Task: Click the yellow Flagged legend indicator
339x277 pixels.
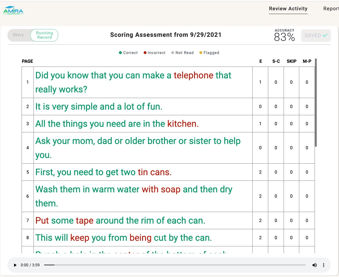Action: point(200,53)
